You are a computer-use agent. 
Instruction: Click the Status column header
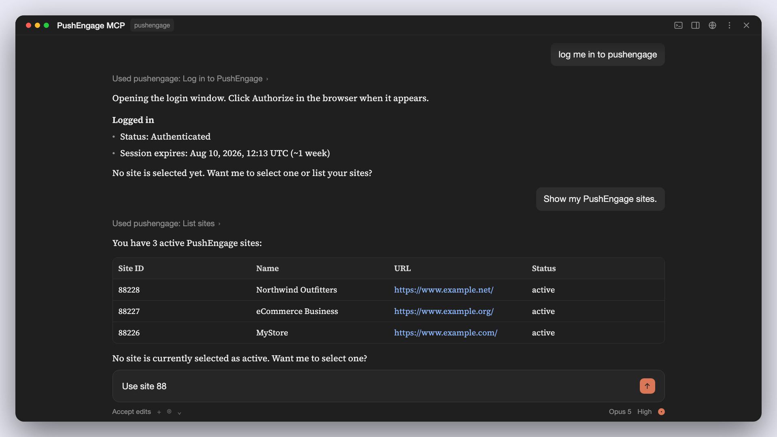(x=543, y=268)
